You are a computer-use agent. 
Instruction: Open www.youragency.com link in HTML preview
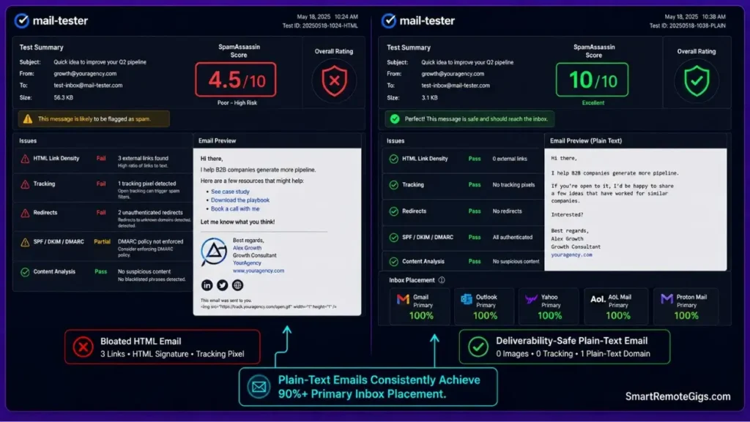click(259, 271)
